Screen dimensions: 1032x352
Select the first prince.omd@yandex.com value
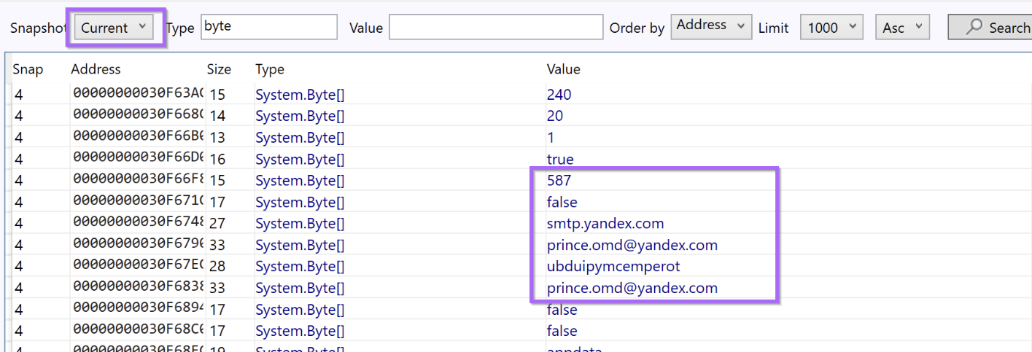pyautogui.click(x=632, y=245)
